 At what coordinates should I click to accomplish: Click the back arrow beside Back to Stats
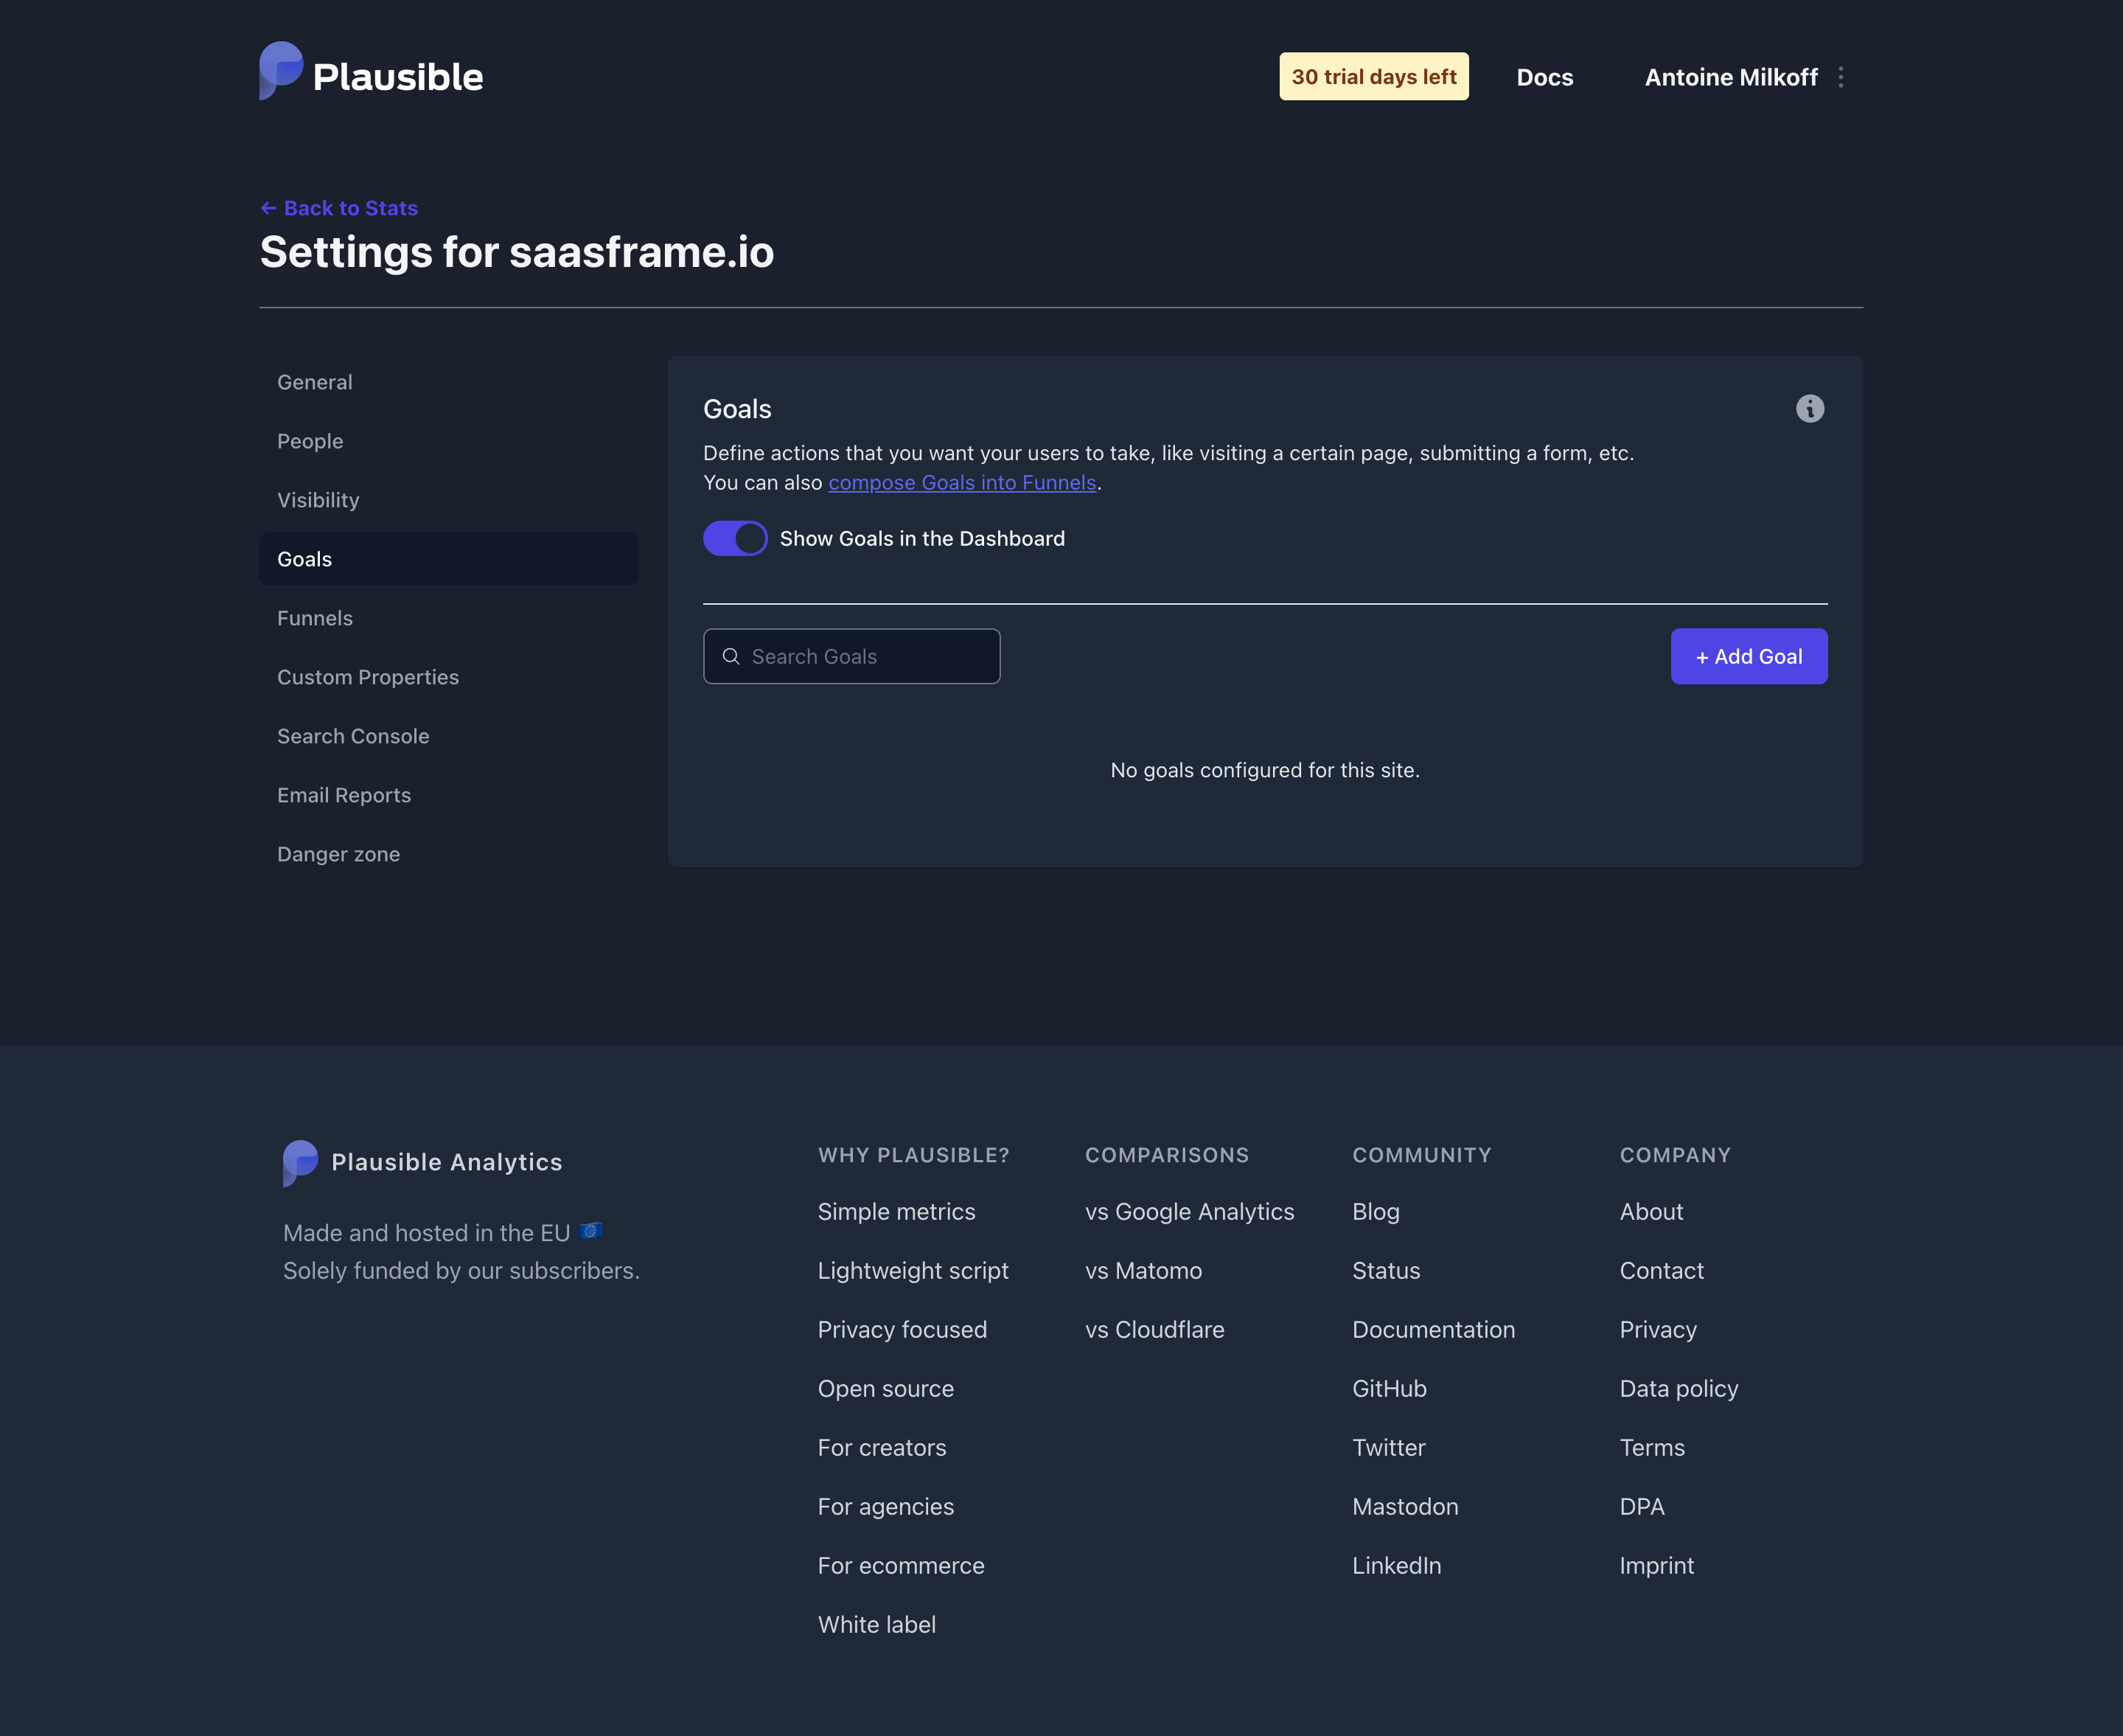point(268,208)
